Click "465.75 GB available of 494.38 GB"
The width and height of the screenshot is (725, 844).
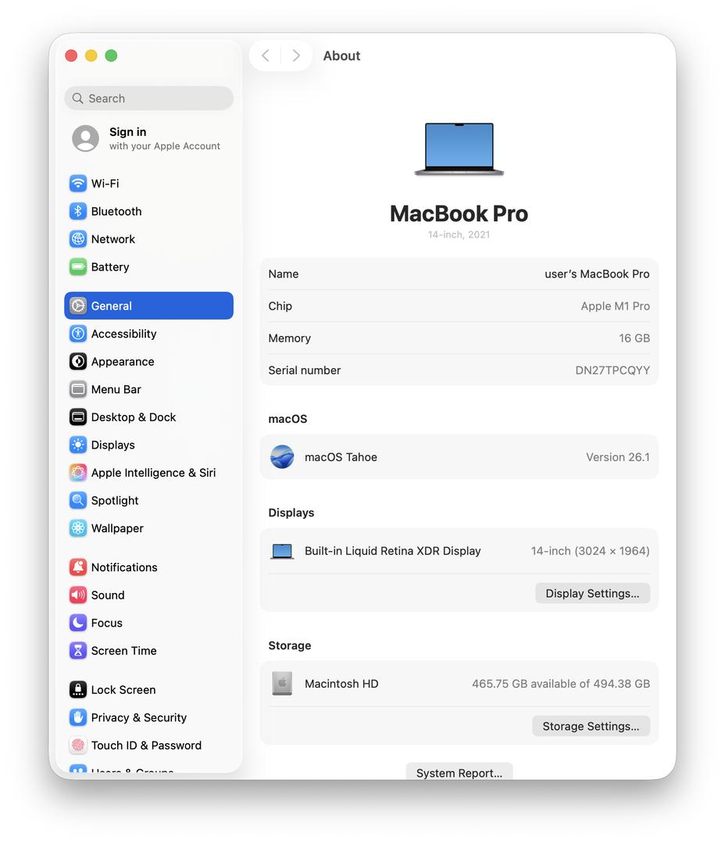561,684
